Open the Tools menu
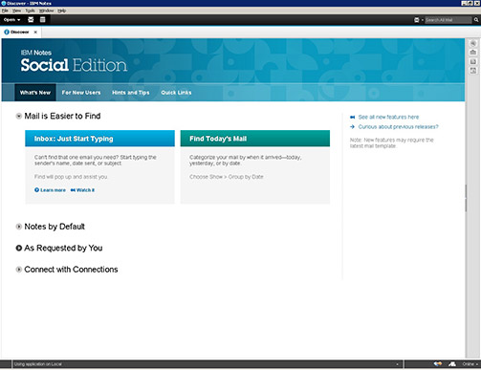This screenshot has width=481, height=370. click(x=30, y=11)
